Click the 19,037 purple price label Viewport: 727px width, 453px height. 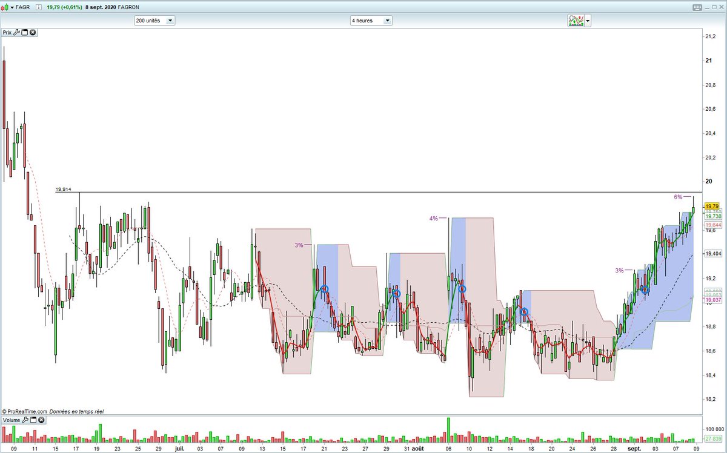coord(712,300)
